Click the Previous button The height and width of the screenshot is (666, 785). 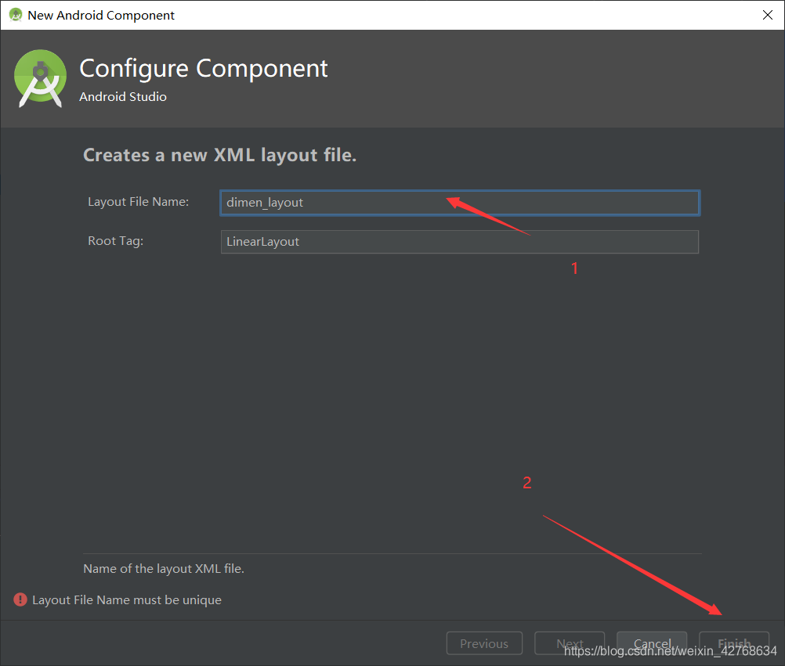484,643
